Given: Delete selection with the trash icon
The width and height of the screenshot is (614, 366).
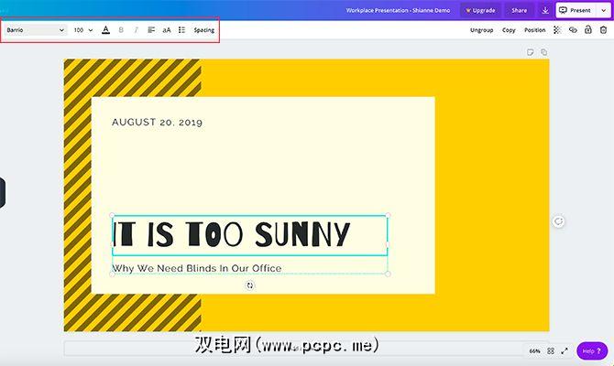Looking at the screenshot, I should (602, 30).
